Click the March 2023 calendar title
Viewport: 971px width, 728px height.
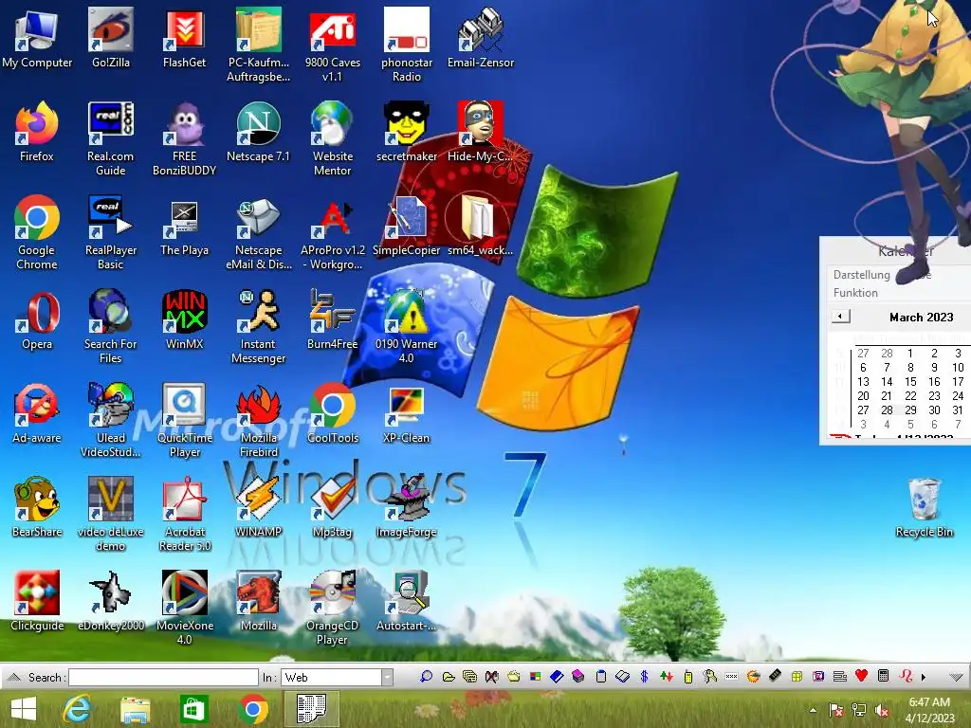point(921,317)
